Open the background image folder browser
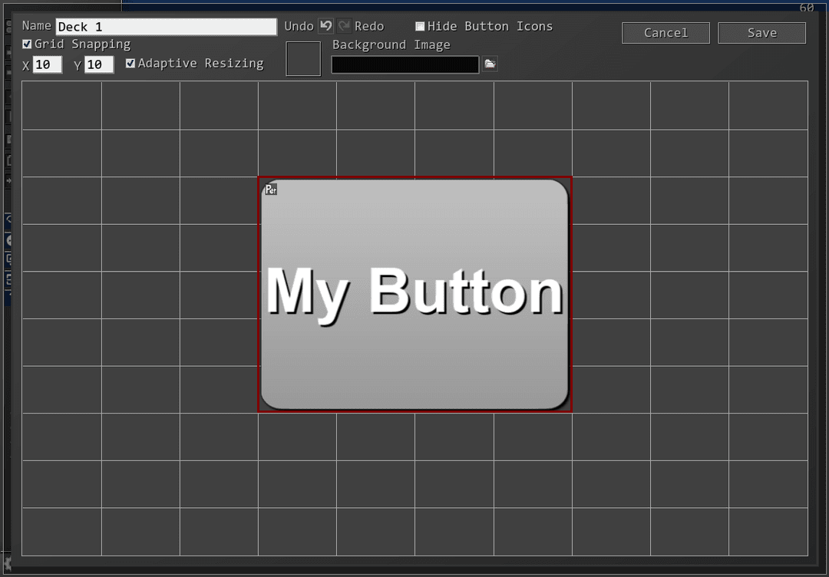This screenshot has height=577, width=829. (x=490, y=64)
